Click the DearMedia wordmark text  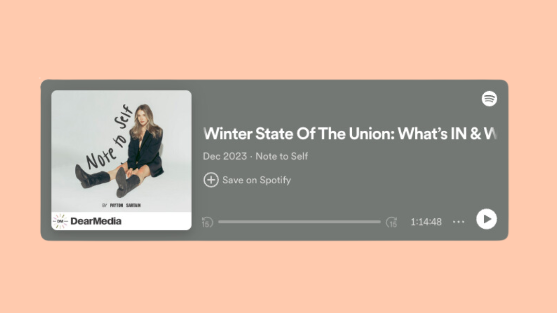tap(96, 221)
